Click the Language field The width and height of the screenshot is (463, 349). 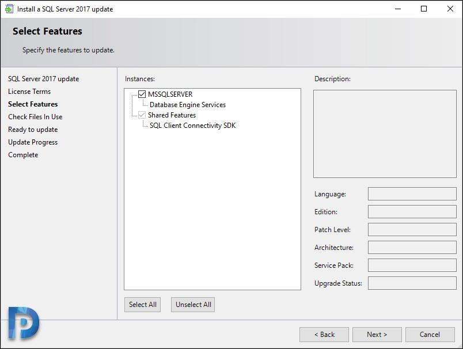412,194
